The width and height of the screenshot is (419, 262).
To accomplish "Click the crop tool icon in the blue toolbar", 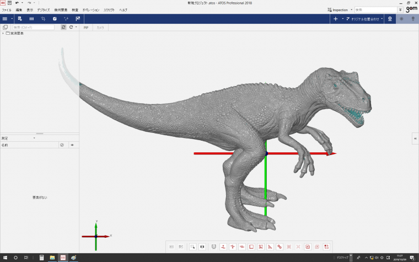I will click(43, 19).
